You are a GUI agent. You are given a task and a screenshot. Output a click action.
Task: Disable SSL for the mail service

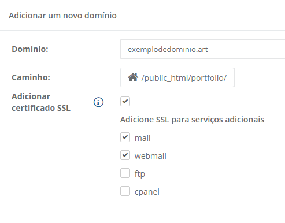click(x=125, y=137)
